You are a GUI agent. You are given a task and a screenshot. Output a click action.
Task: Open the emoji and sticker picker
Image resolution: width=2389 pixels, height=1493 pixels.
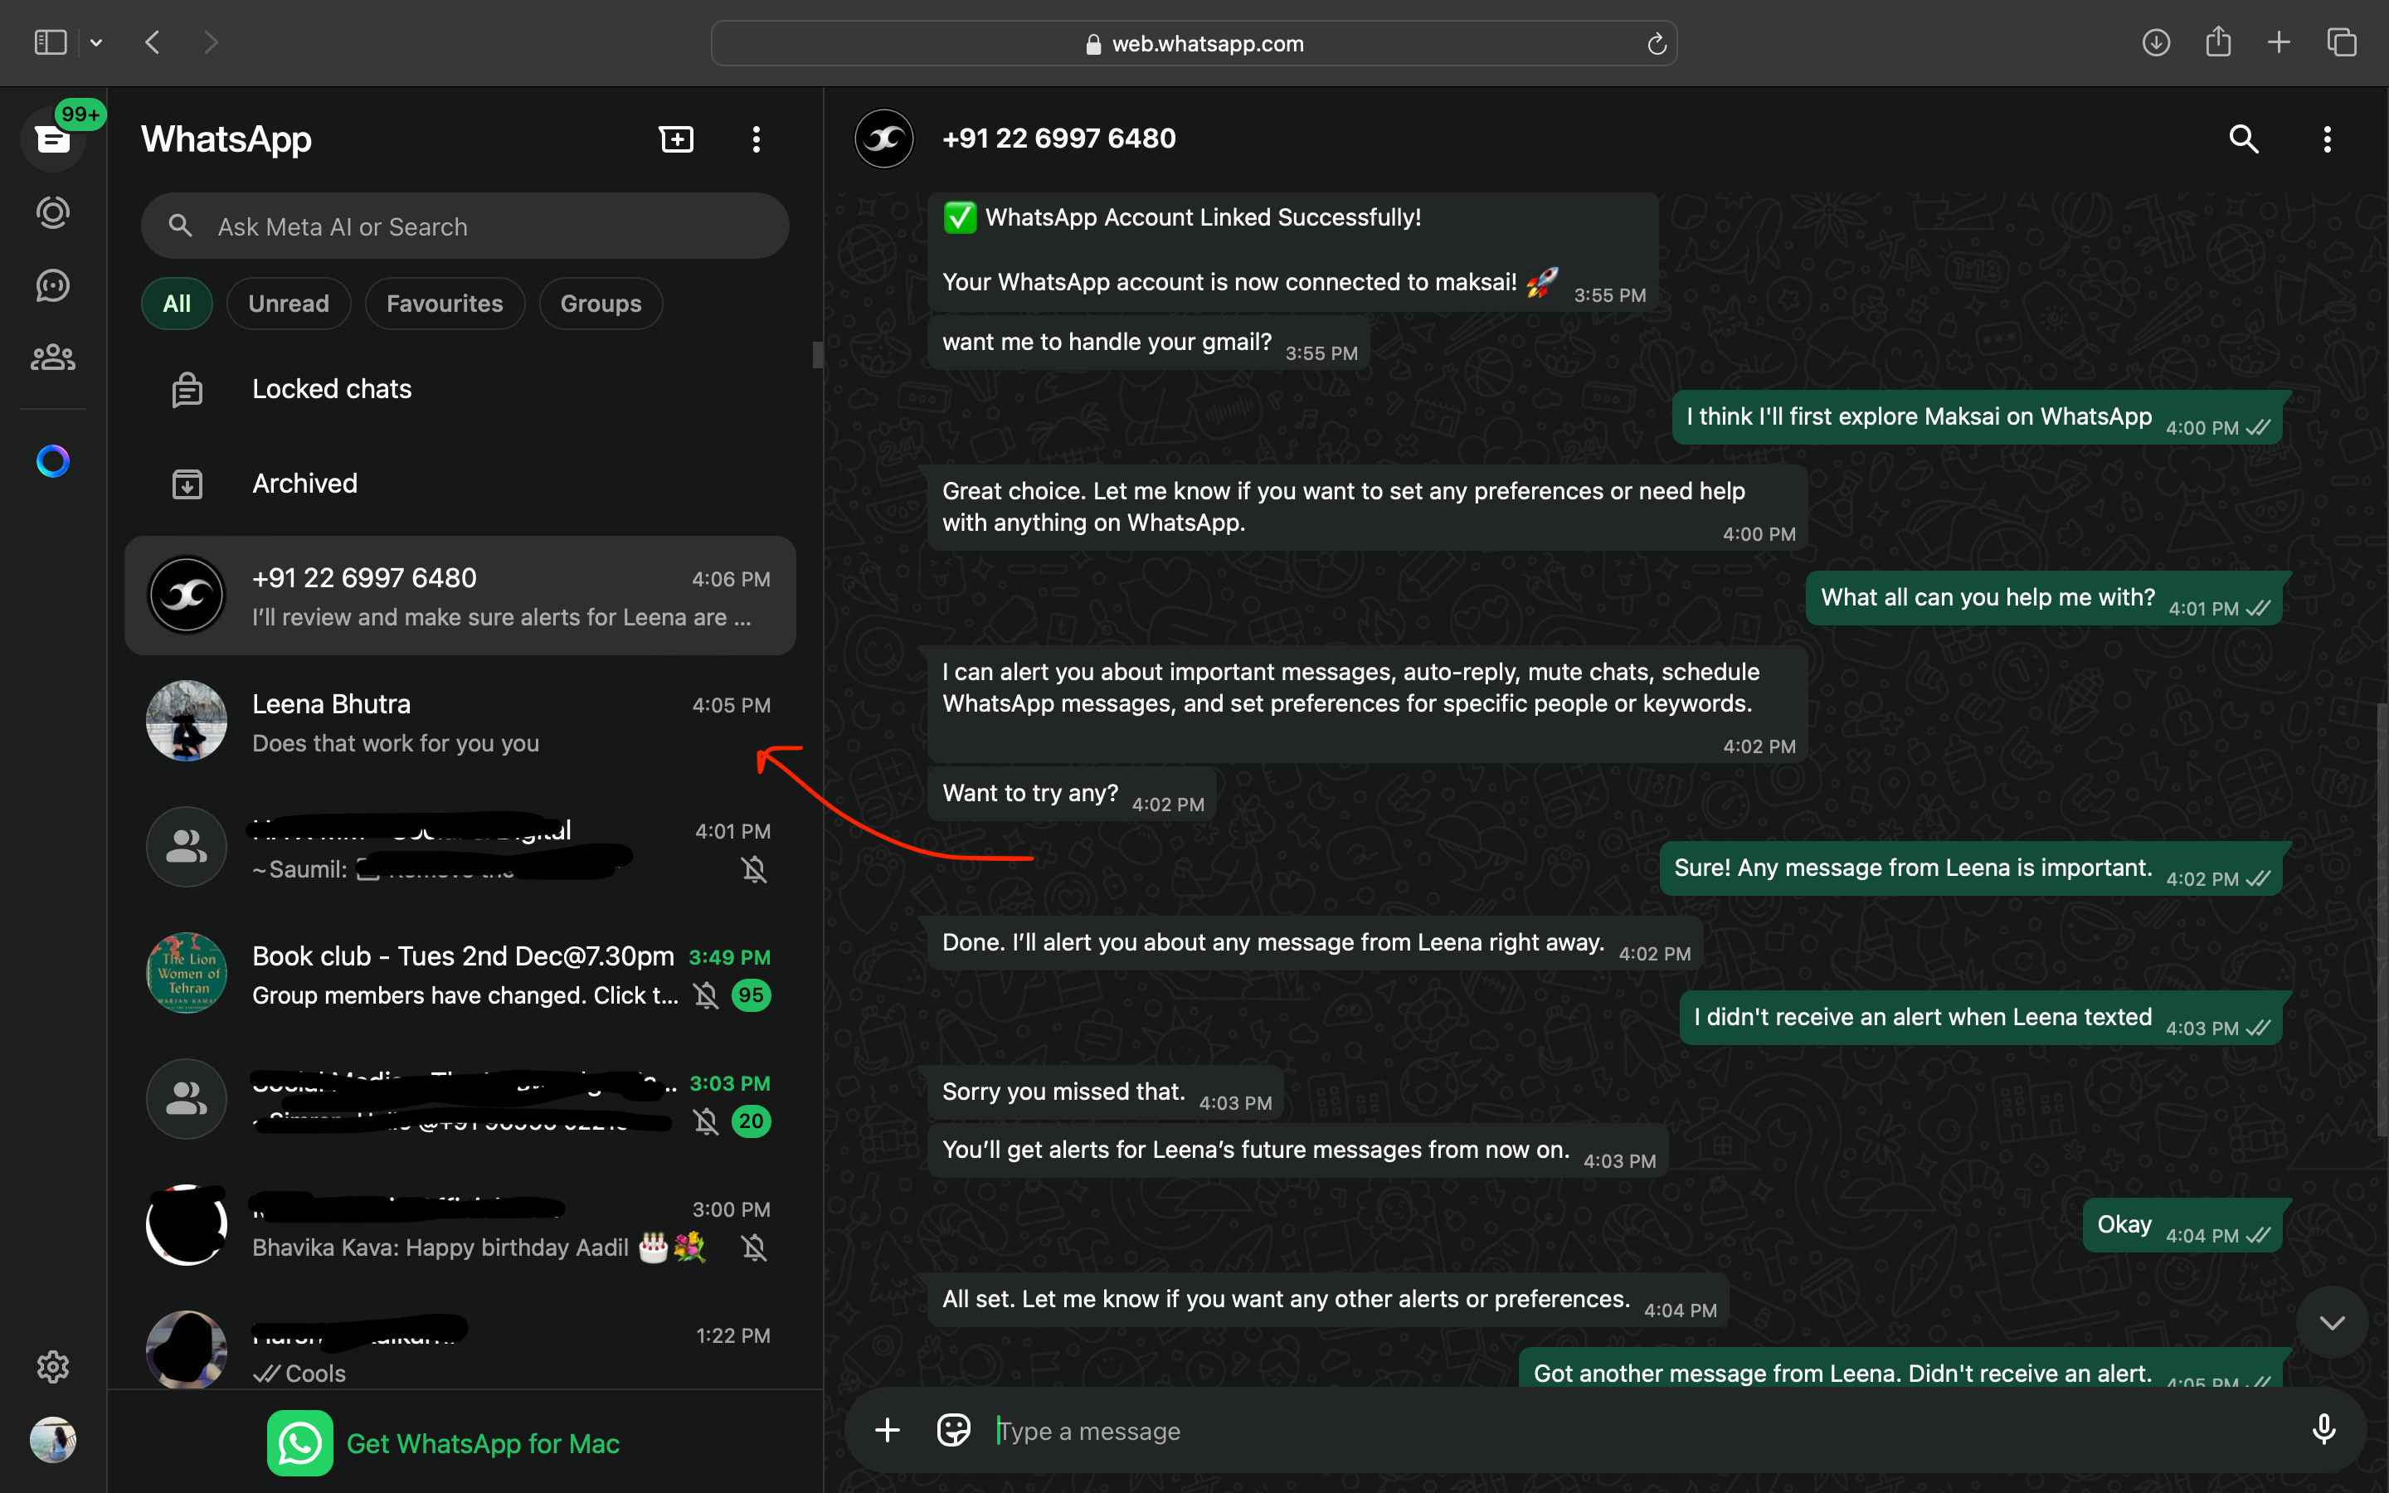[954, 1430]
